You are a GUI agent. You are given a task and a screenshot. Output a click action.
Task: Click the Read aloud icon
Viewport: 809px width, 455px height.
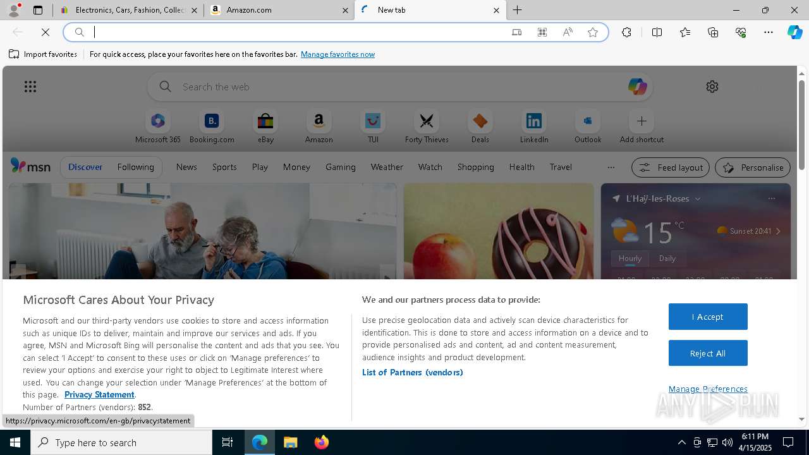(568, 32)
